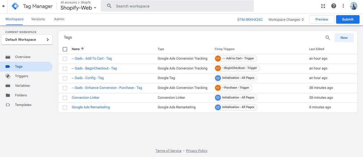Open the Gads Config tag link
The image size is (363, 157).
pyautogui.click(x=88, y=78)
